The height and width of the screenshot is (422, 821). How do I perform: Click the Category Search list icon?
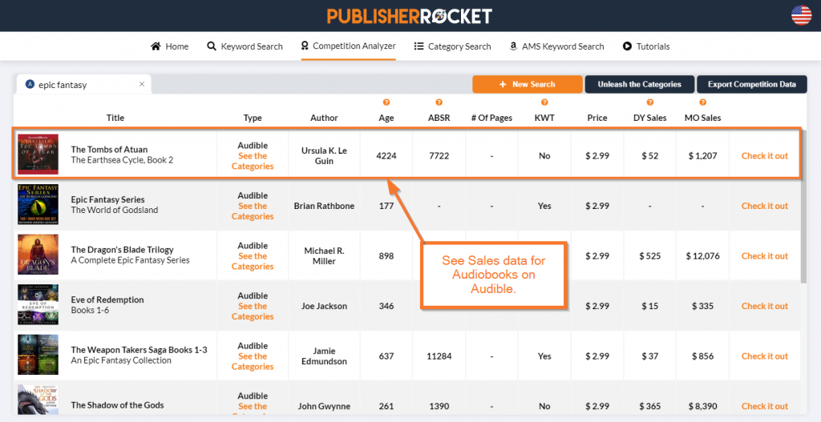tap(419, 46)
